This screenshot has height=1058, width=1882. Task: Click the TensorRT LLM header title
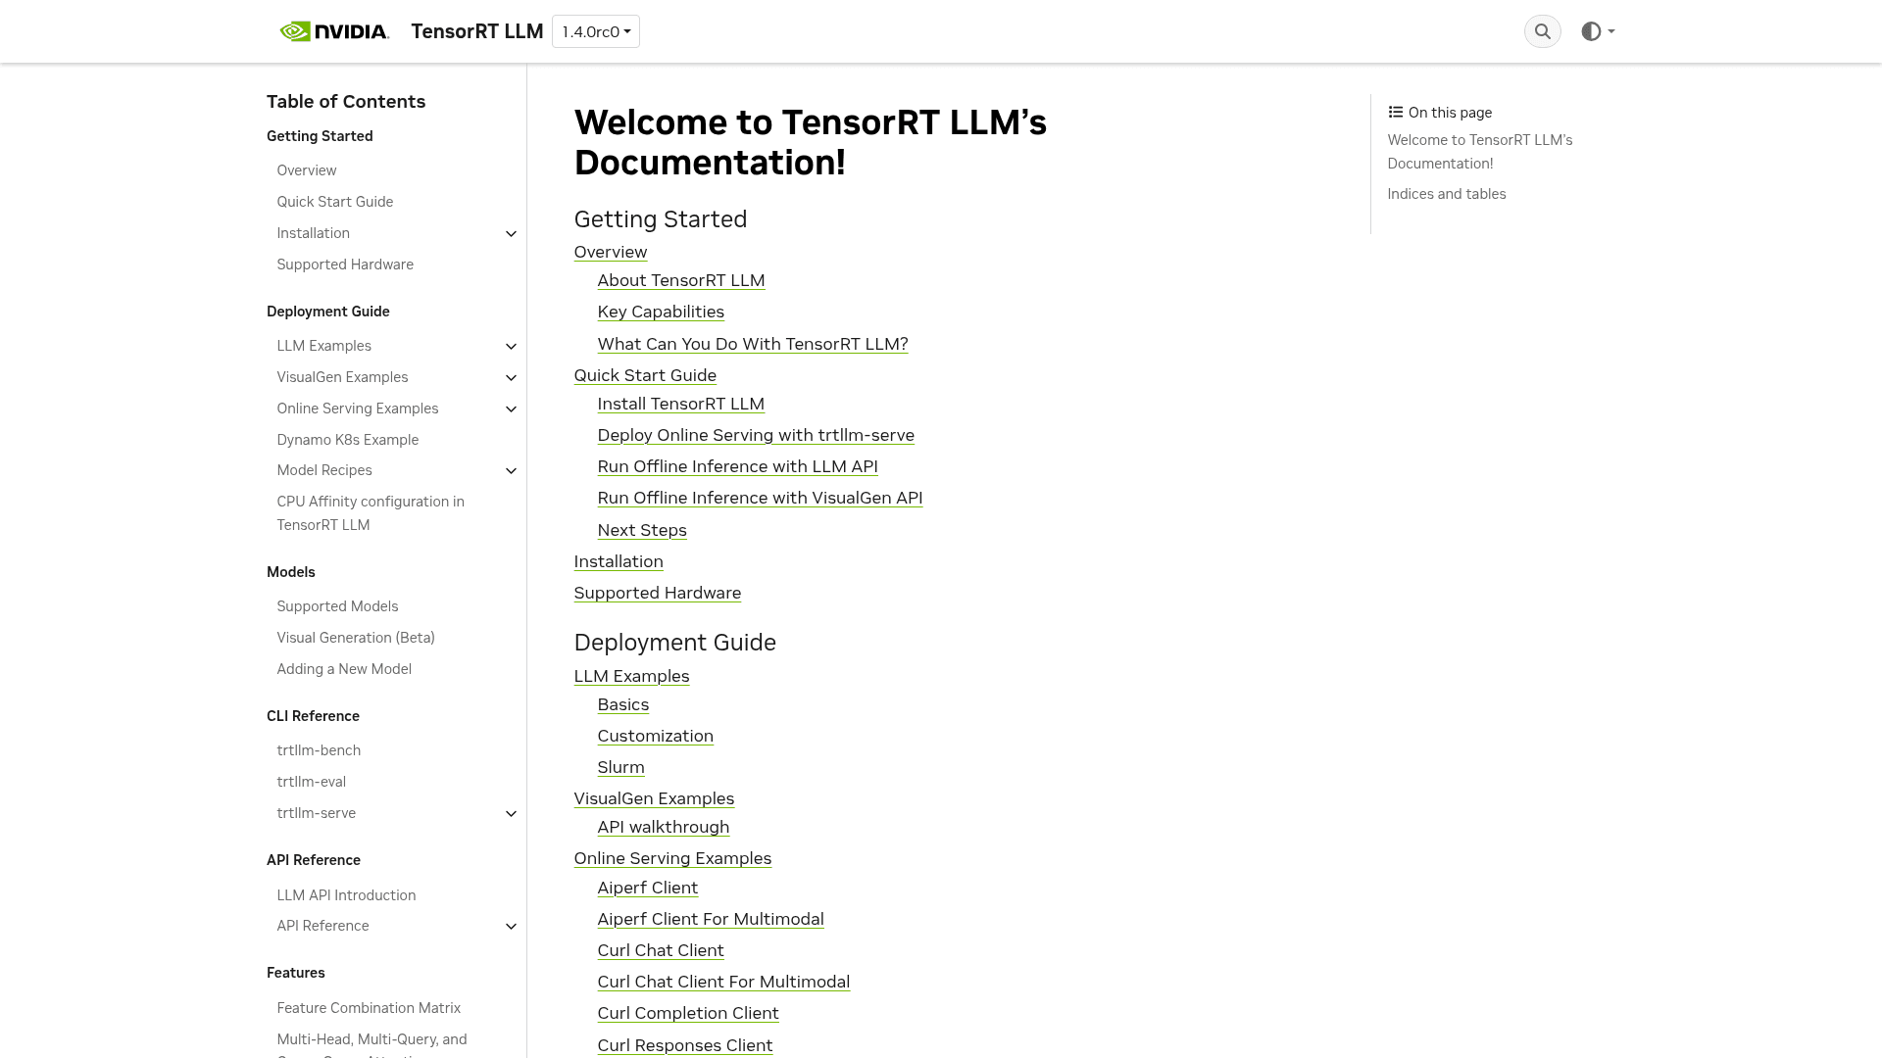pos(476,31)
